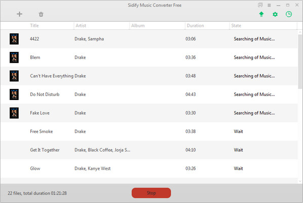Select the album art thumbnail for 4422
303x203 pixels.
click(x=14, y=39)
